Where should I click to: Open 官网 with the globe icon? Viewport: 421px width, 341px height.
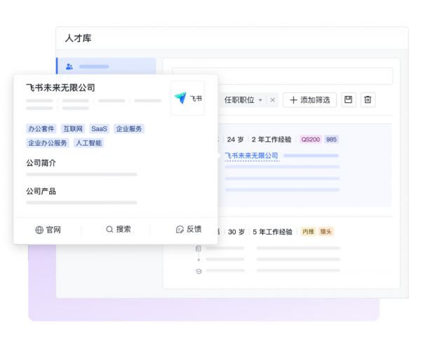pyautogui.click(x=48, y=229)
